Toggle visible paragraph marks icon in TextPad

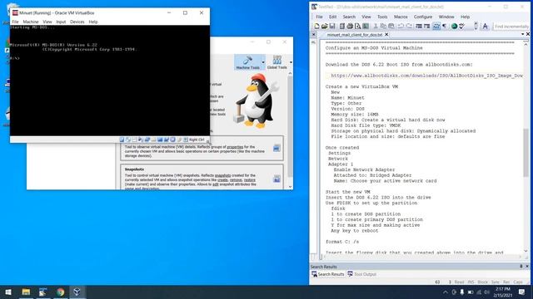click(444, 26)
